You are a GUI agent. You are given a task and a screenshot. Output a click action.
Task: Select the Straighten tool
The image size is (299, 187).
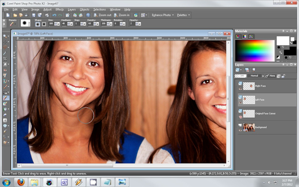(5, 64)
